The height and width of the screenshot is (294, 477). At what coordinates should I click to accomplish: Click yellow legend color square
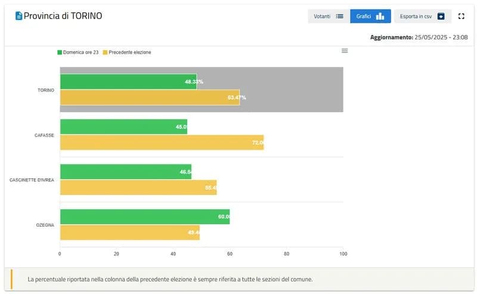[x=106, y=52]
